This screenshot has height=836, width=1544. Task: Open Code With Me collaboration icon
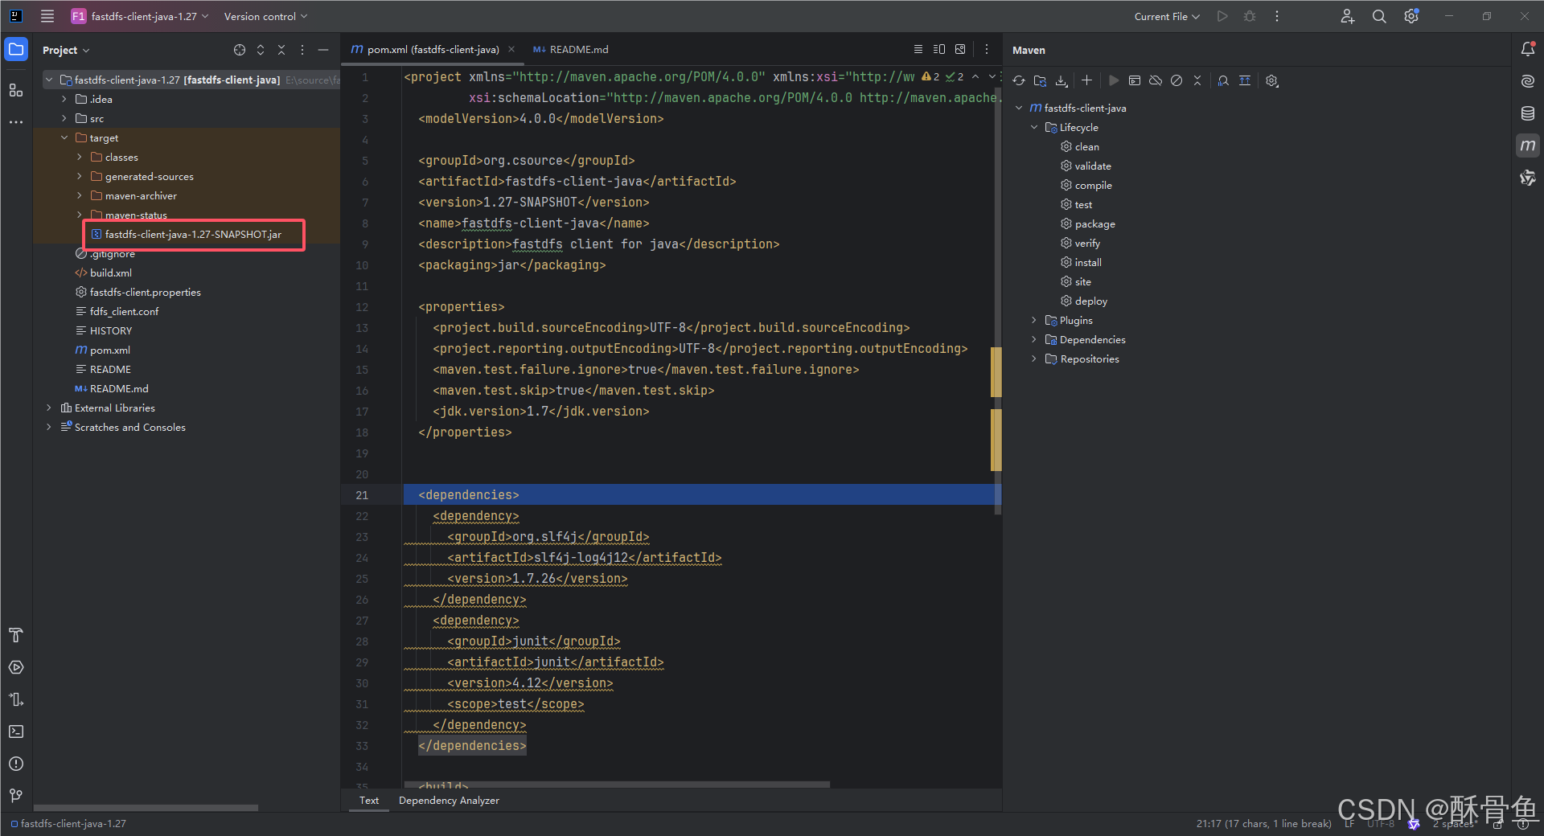1347,16
